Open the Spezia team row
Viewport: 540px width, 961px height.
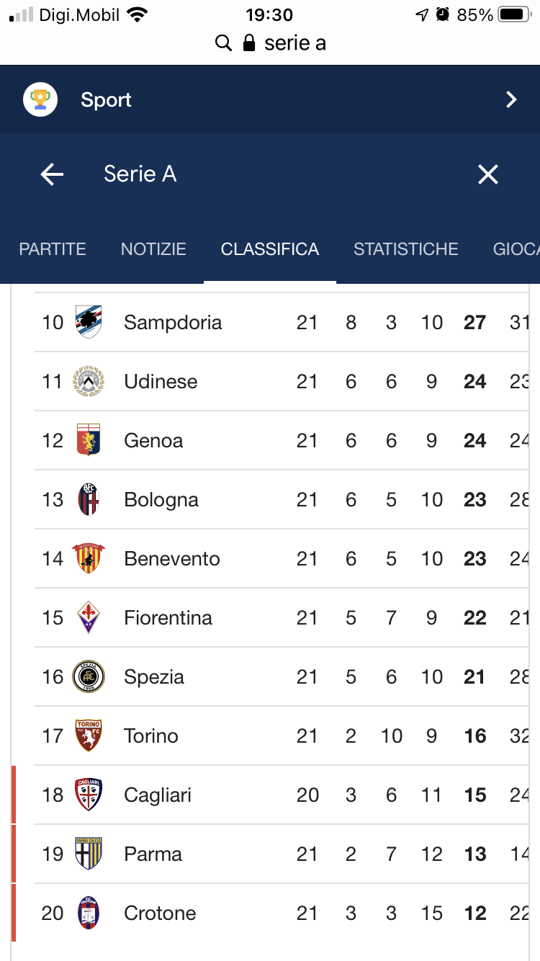tap(282, 677)
